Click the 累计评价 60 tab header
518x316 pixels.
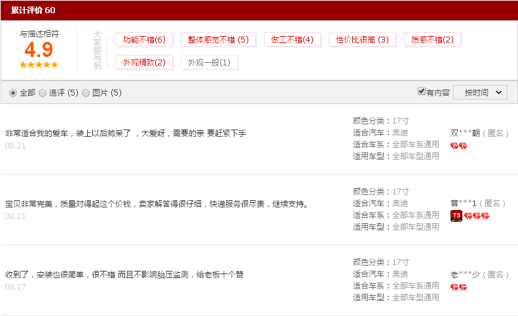[33, 10]
